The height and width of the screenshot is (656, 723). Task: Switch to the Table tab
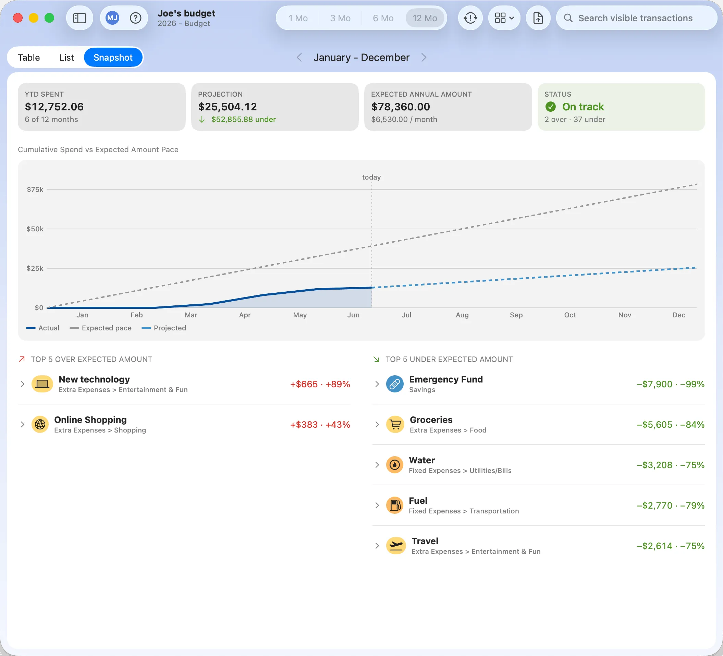[29, 57]
